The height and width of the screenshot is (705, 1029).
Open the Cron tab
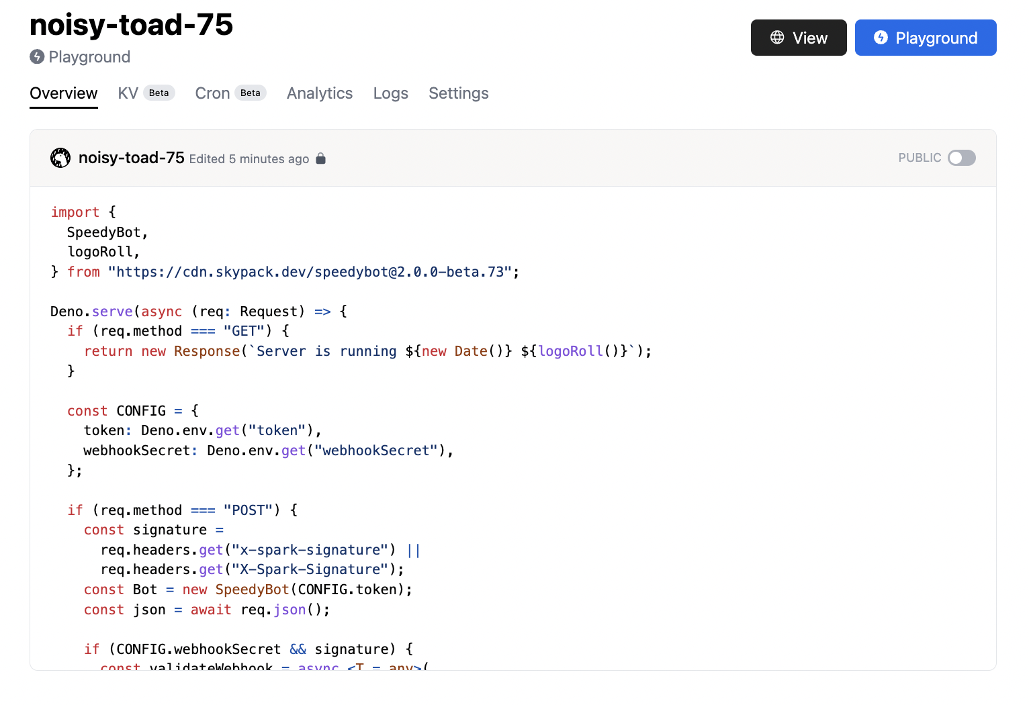point(212,93)
